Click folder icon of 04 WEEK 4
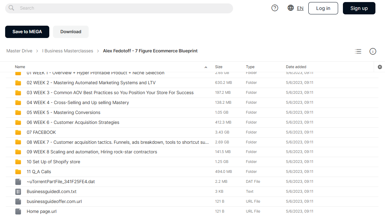Image resolution: width=385 pixels, height=216 pixels. tap(18, 102)
